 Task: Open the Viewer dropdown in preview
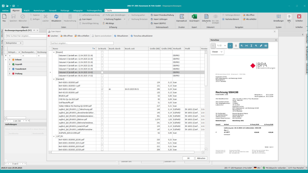pyautogui.click(x=217, y=52)
